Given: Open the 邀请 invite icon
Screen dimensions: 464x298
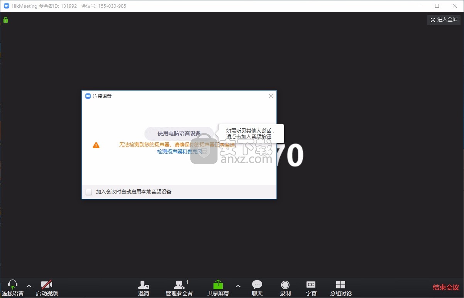Looking at the screenshot, I should click(x=144, y=285).
